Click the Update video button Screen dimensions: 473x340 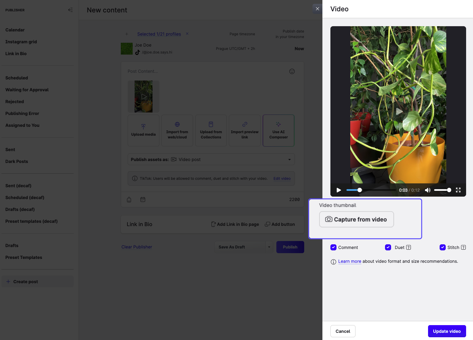[x=447, y=331]
